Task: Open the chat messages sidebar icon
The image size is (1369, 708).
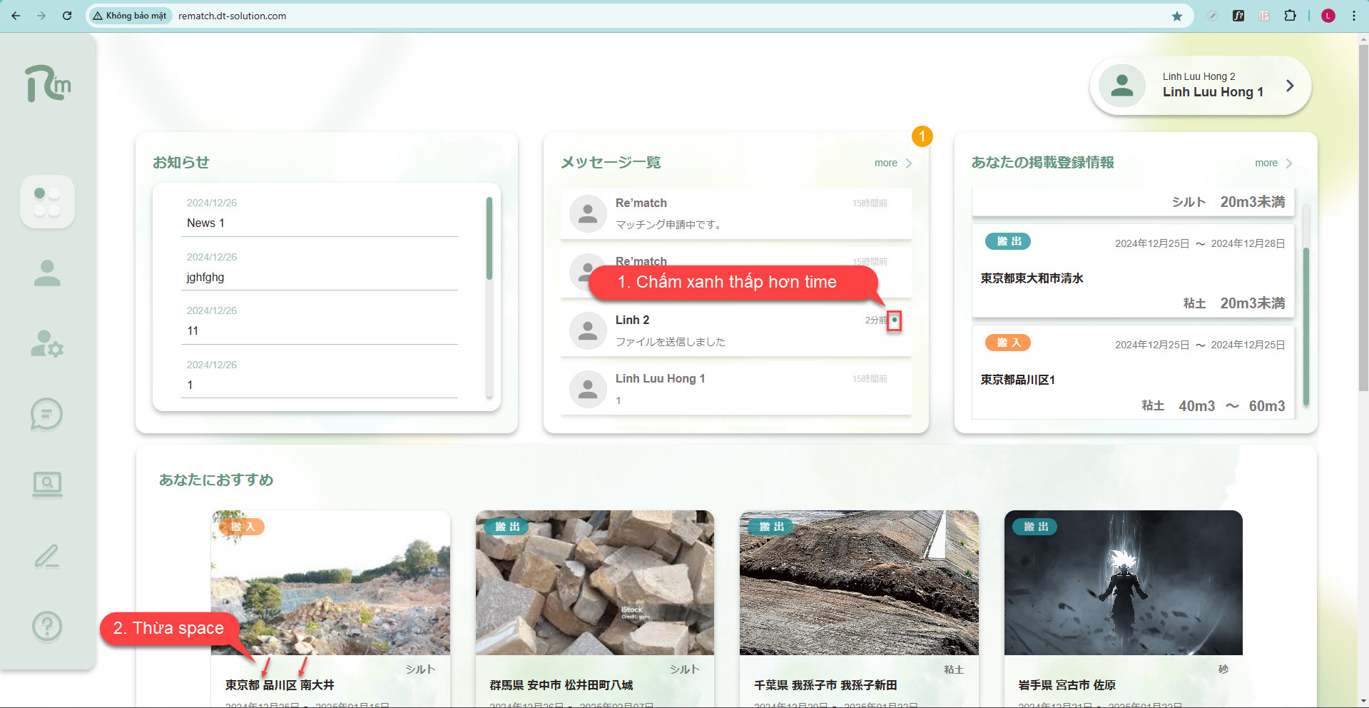Action: point(47,415)
